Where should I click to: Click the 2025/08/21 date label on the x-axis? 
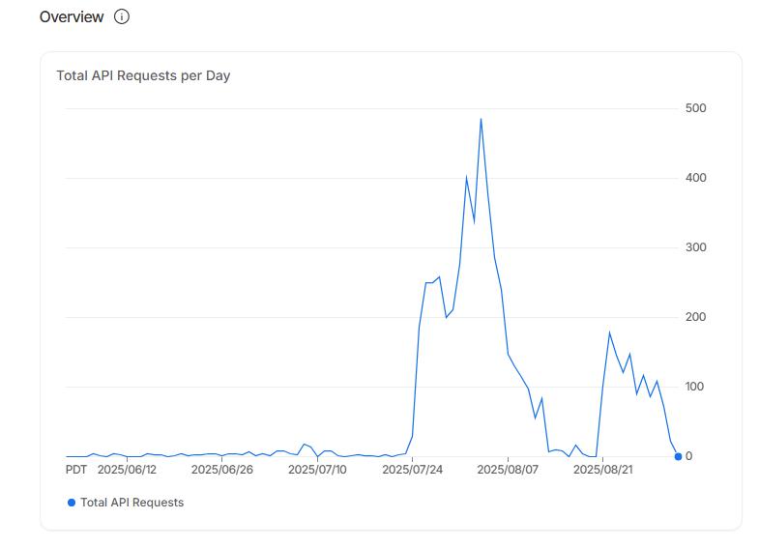(603, 470)
